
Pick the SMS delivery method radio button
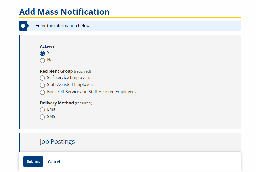[x=42, y=117]
